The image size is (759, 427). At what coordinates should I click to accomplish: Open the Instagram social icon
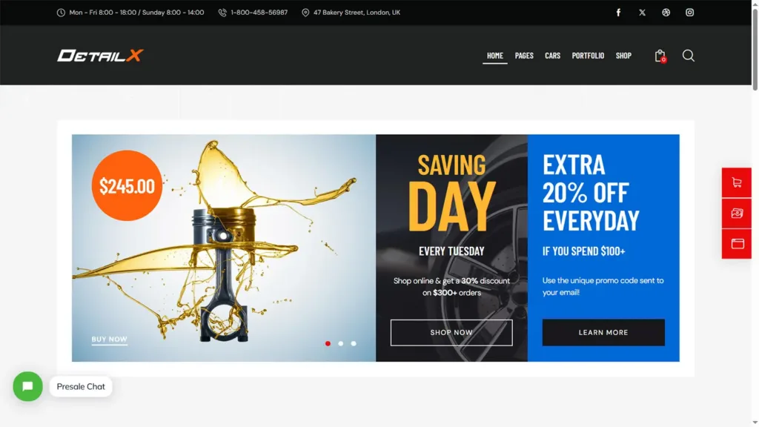690,13
